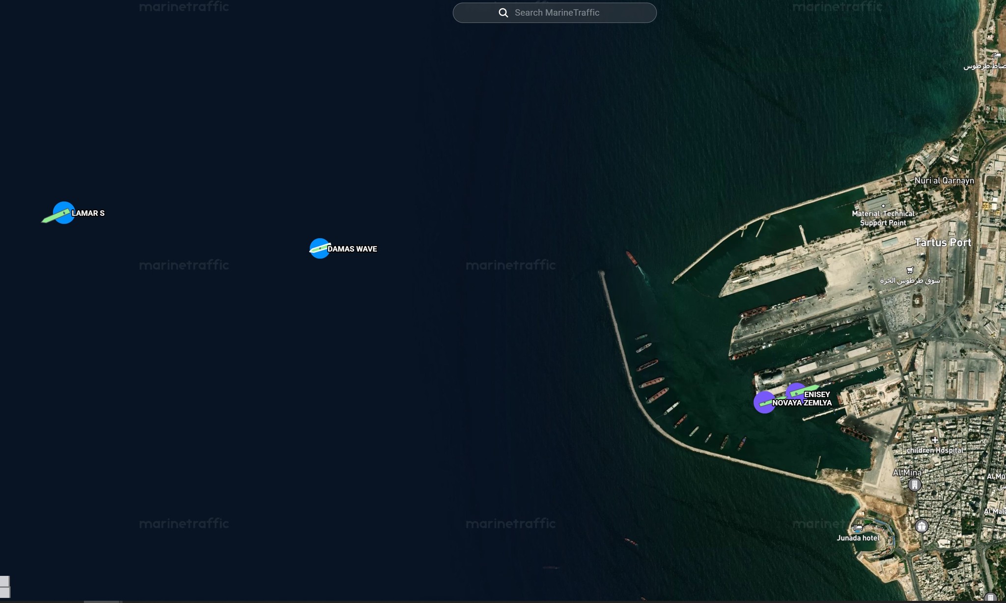Select the LAMAR S vessel marker
Viewport: 1006px width, 603px height.
coord(63,213)
